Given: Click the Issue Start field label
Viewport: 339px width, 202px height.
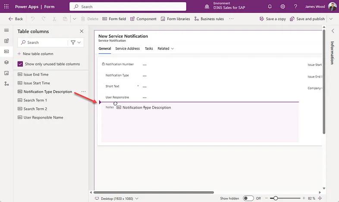Looking at the screenshot, I should (x=314, y=64).
